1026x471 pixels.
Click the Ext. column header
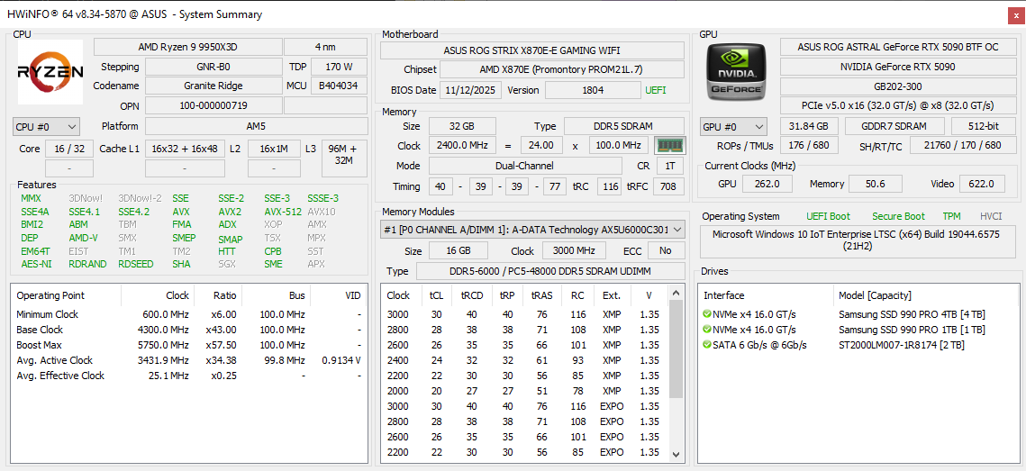(x=612, y=295)
